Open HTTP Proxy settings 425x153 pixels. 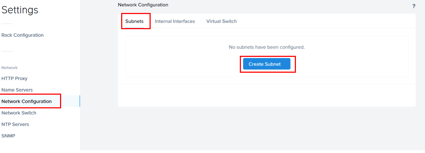pyautogui.click(x=14, y=78)
